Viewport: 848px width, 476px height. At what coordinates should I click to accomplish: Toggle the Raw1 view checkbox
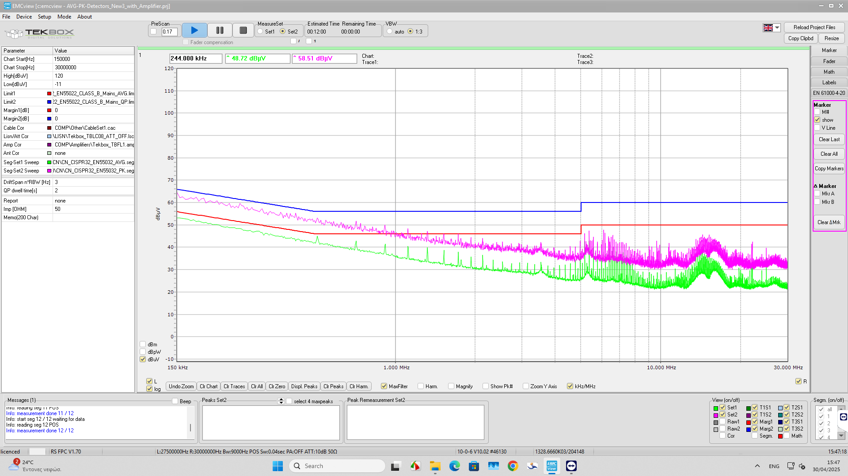click(723, 422)
